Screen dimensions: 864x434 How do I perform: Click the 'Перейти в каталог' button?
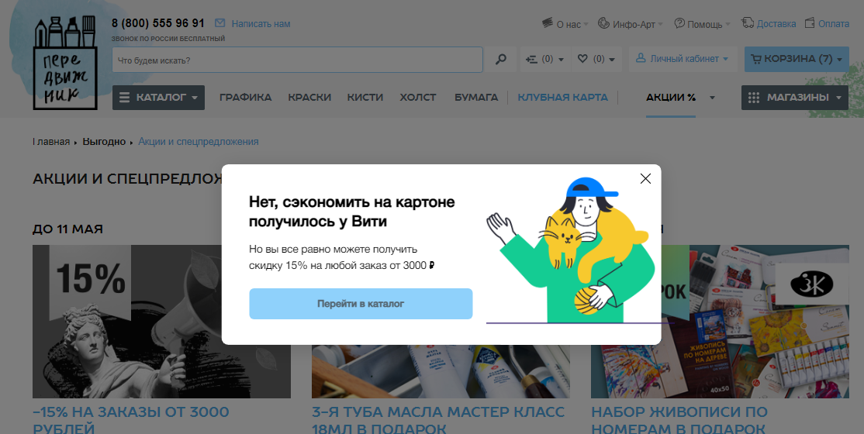(x=361, y=304)
